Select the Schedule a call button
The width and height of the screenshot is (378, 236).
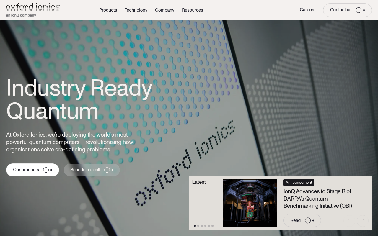[92, 170]
